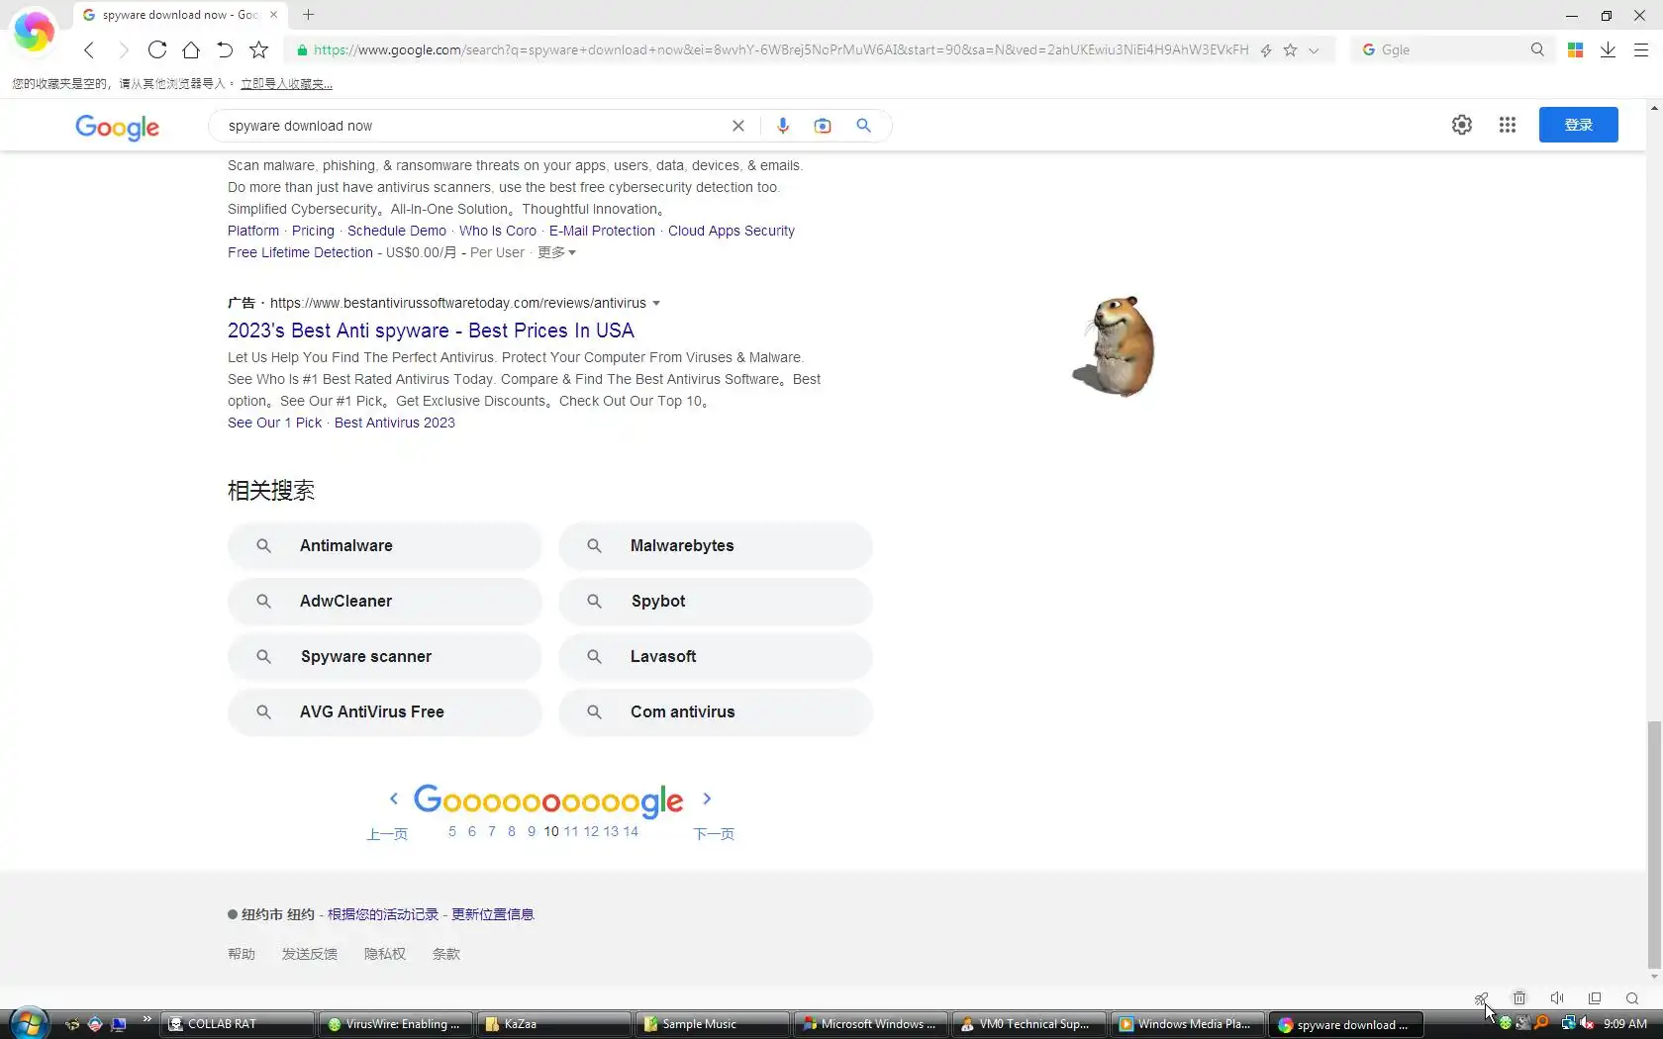Image resolution: width=1663 pixels, height=1039 pixels.
Task: Open the browser downloads icon
Action: coord(1608,49)
